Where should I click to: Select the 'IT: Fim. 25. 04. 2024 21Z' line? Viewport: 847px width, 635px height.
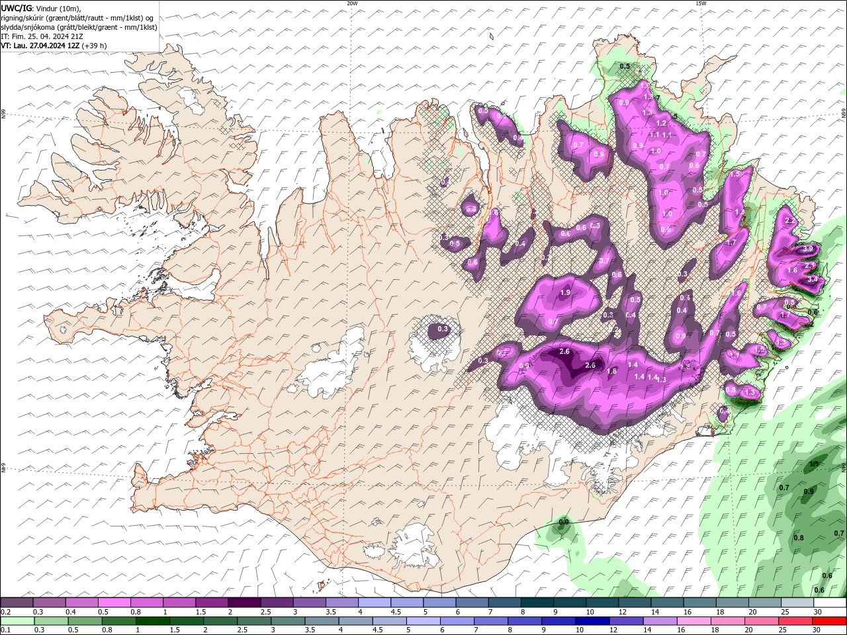pos(42,36)
